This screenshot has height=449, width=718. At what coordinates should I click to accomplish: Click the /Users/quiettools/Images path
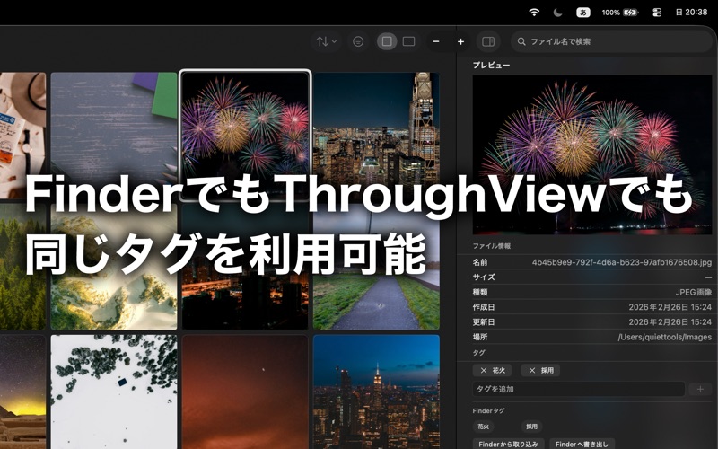coord(665,338)
